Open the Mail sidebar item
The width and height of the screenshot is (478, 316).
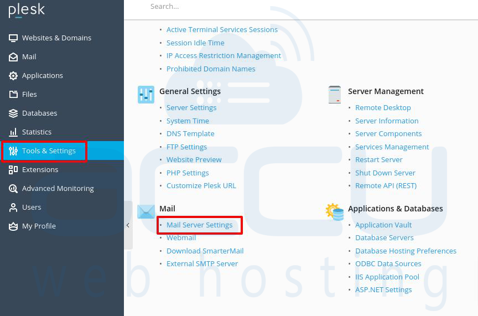[x=29, y=57]
